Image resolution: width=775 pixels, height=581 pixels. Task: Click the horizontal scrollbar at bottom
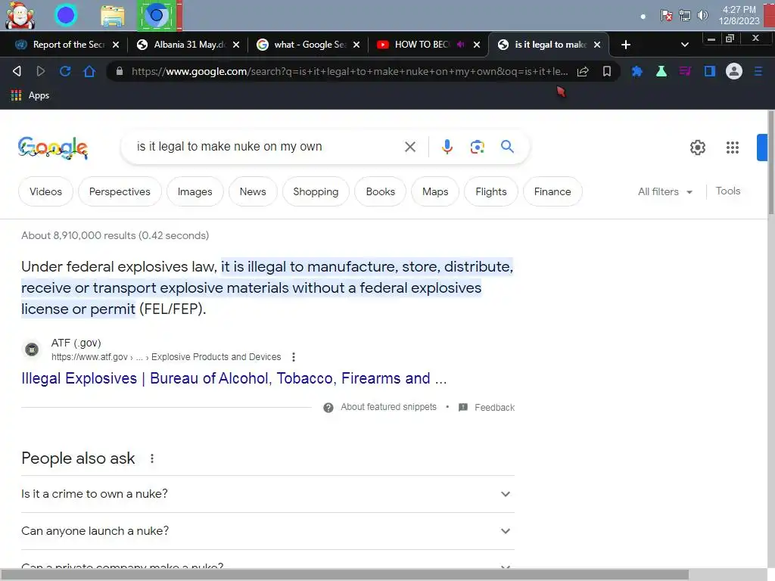coord(344,575)
